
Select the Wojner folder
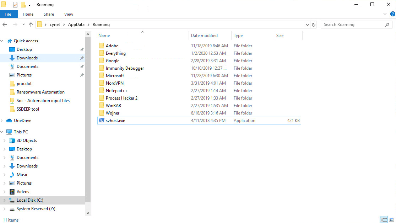point(113,113)
